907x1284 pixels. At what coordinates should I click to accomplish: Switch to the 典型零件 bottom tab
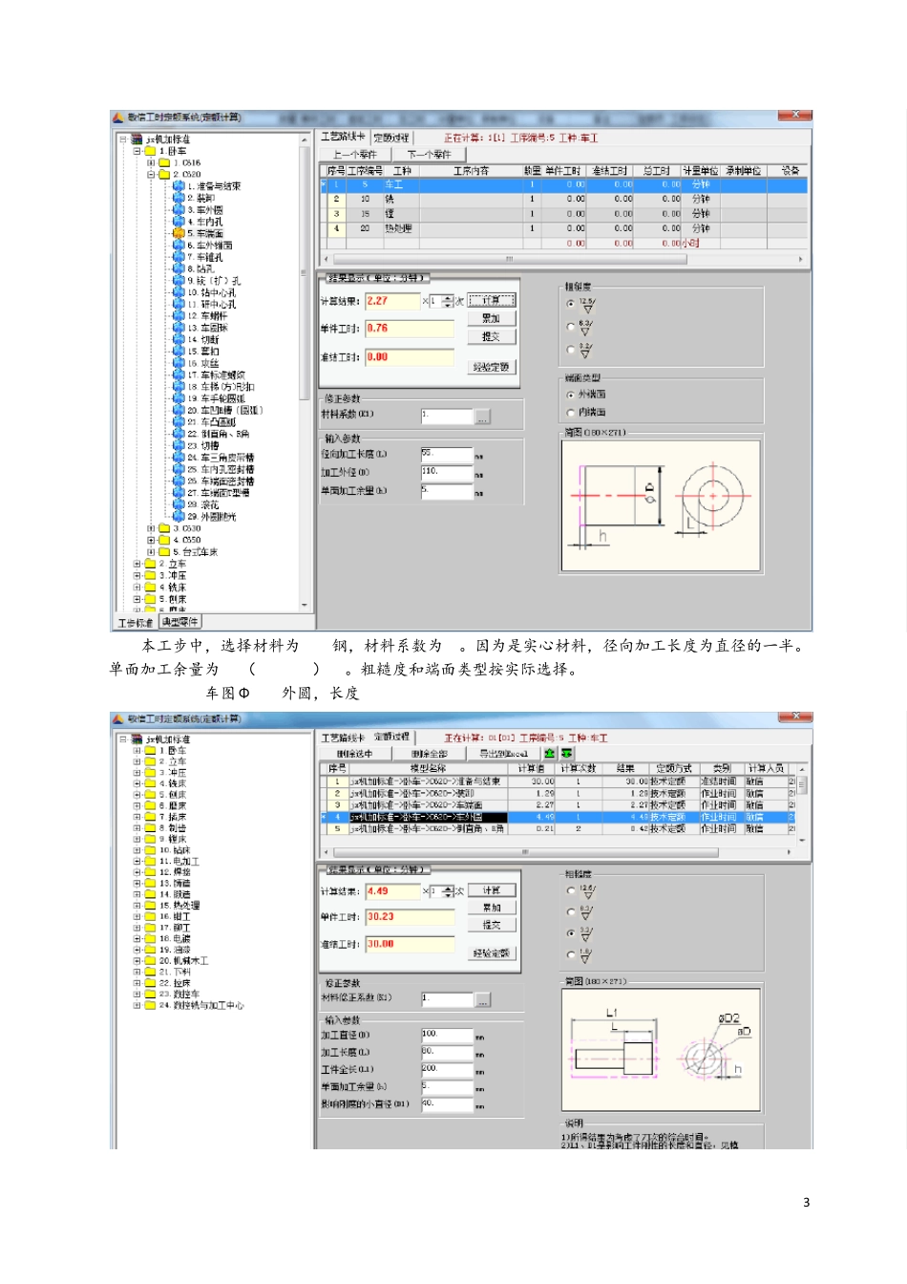coord(179,622)
